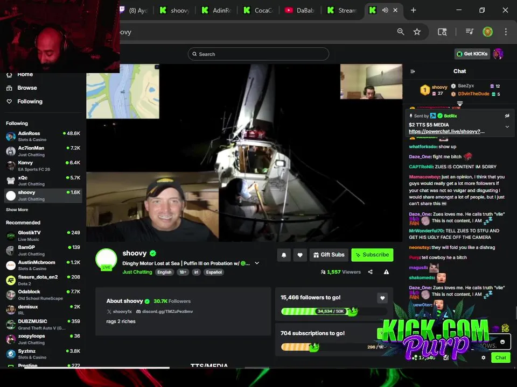Toggle follow heart button for shoovy
The width and height of the screenshot is (517, 387).
point(300,255)
